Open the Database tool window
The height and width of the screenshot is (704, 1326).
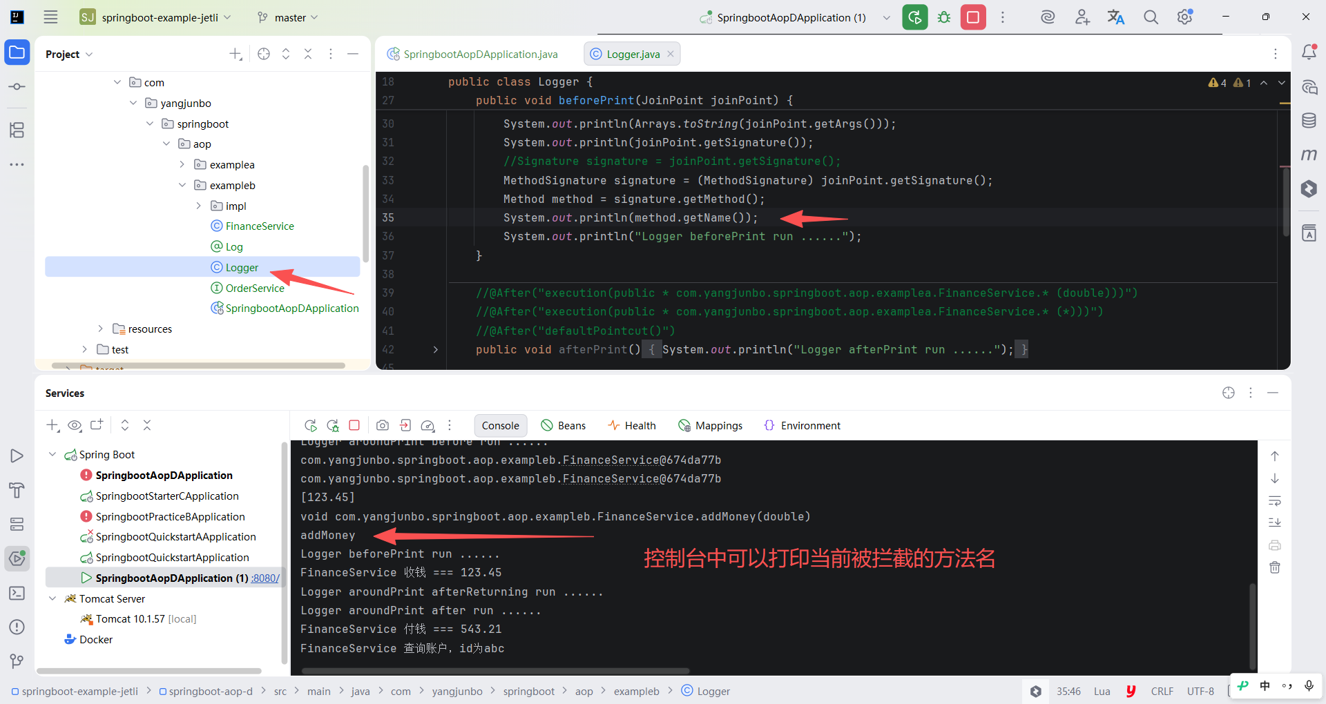pyautogui.click(x=1309, y=121)
